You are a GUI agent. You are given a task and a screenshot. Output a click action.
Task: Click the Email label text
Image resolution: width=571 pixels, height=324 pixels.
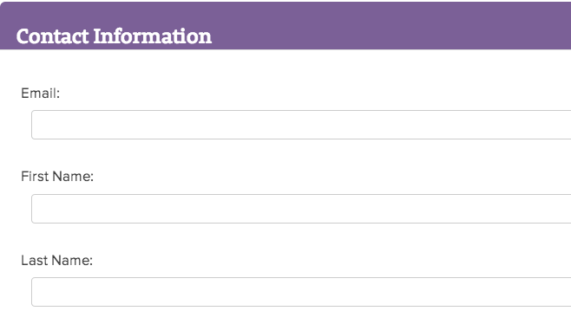[41, 94]
